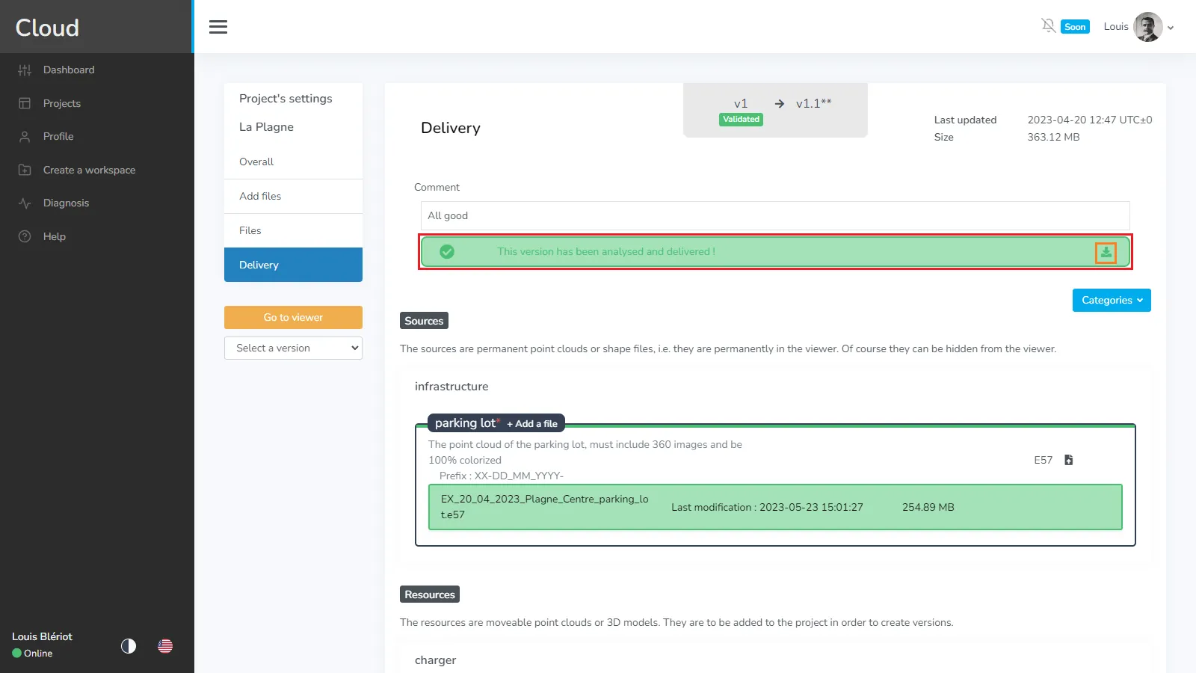Toggle dark/light contrast mode

tap(129, 646)
